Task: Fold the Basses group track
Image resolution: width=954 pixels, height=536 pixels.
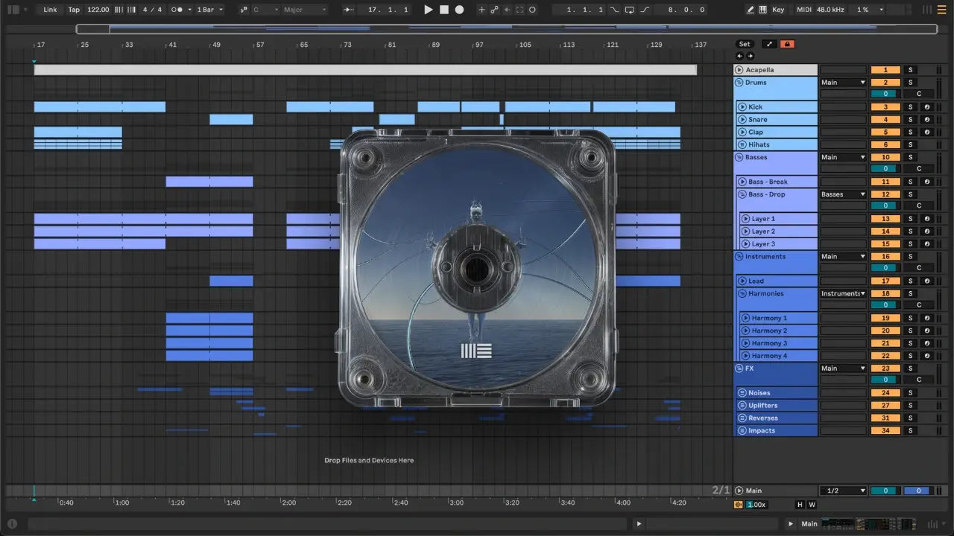Action: tap(739, 157)
